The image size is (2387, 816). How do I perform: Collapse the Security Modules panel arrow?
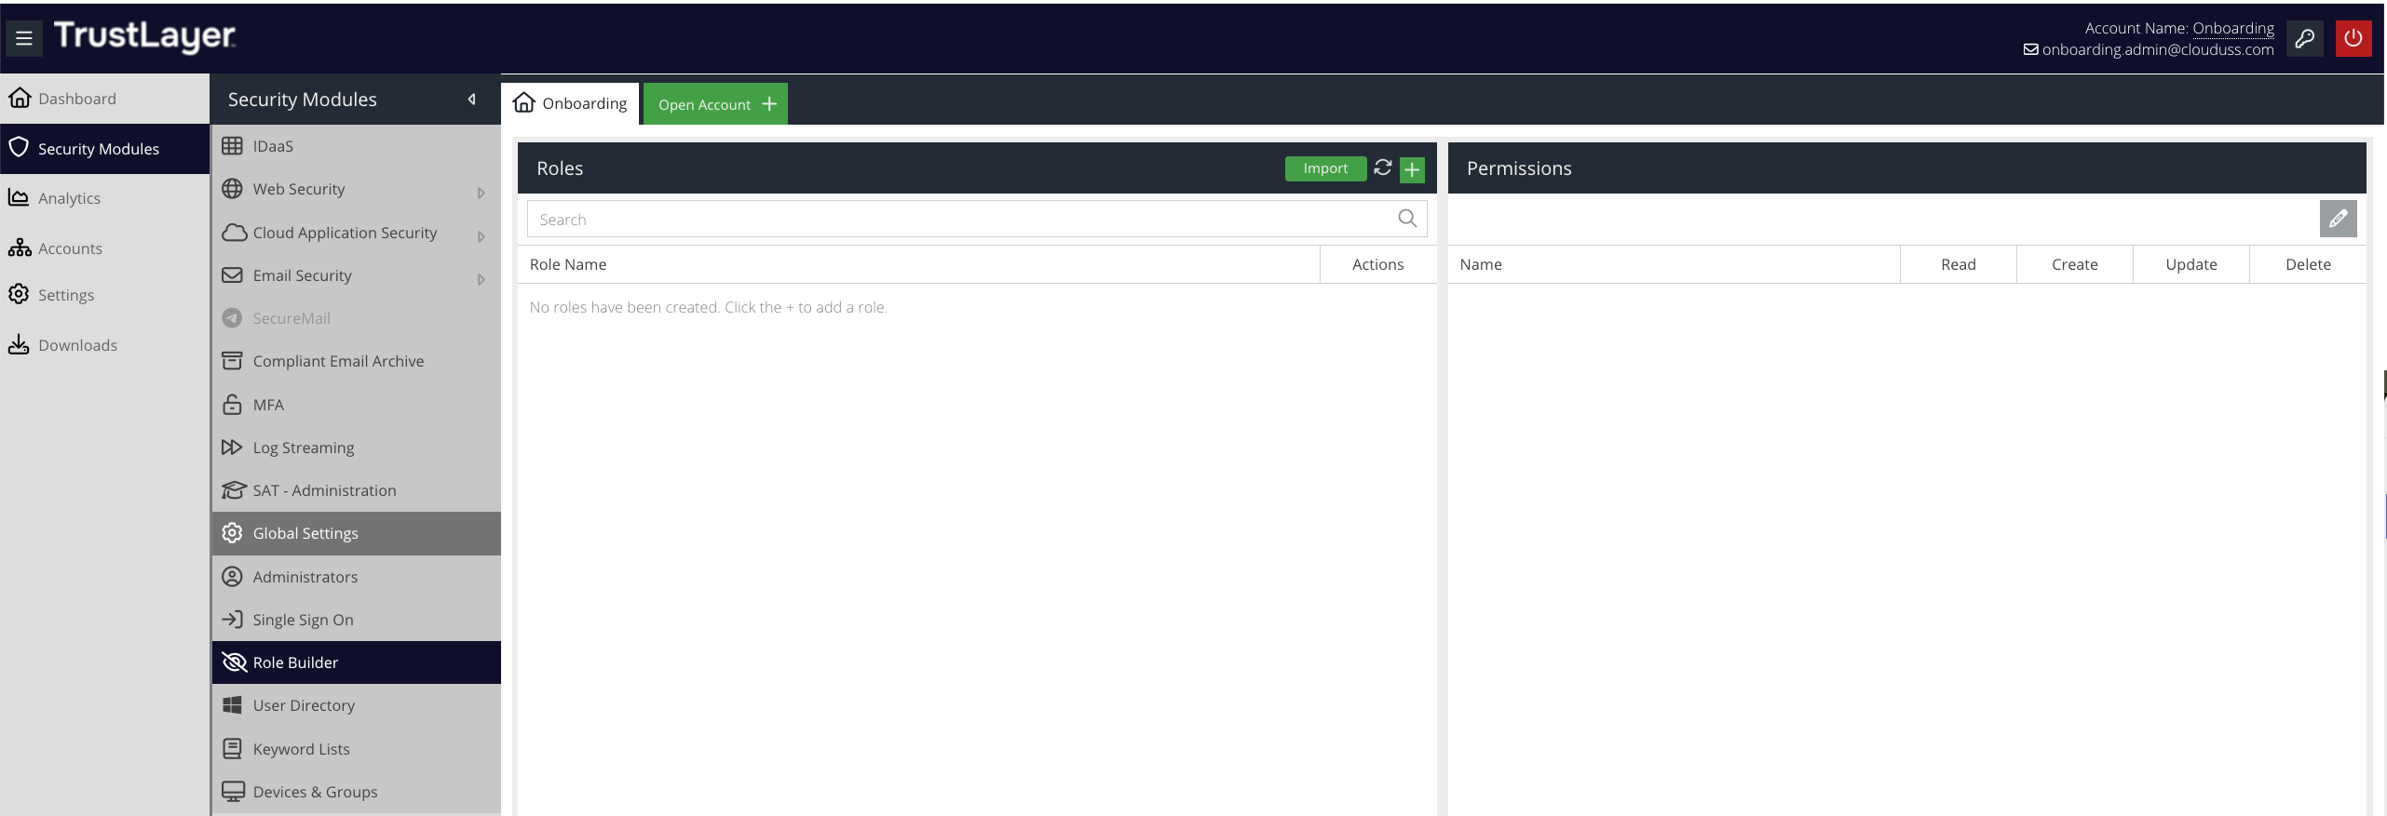(x=472, y=100)
